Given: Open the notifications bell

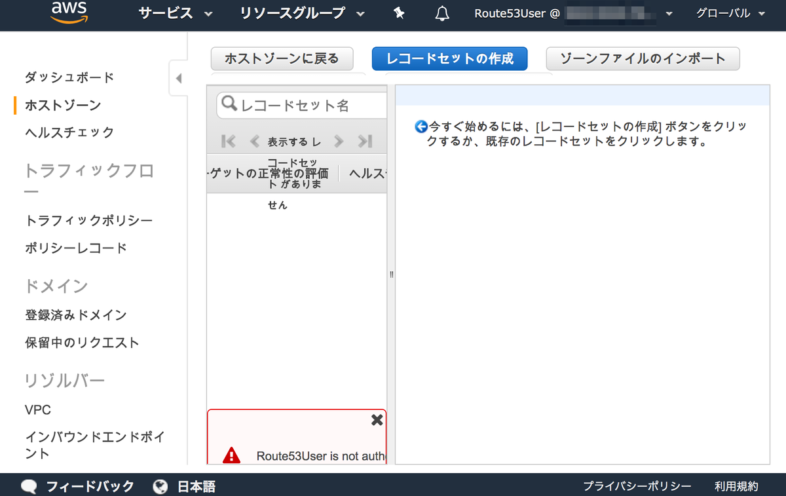Looking at the screenshot, I should (x=443, y=13).
